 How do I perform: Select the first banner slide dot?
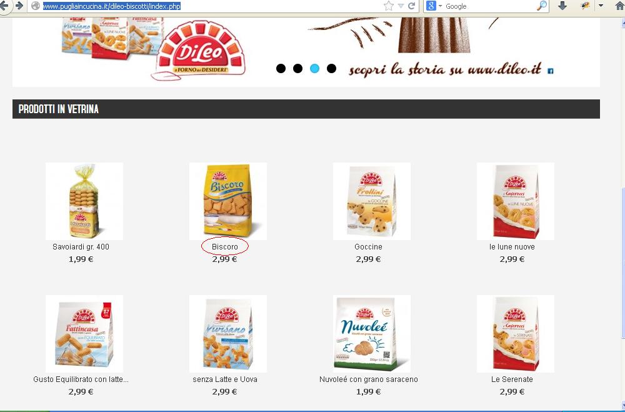coord(281,69)
